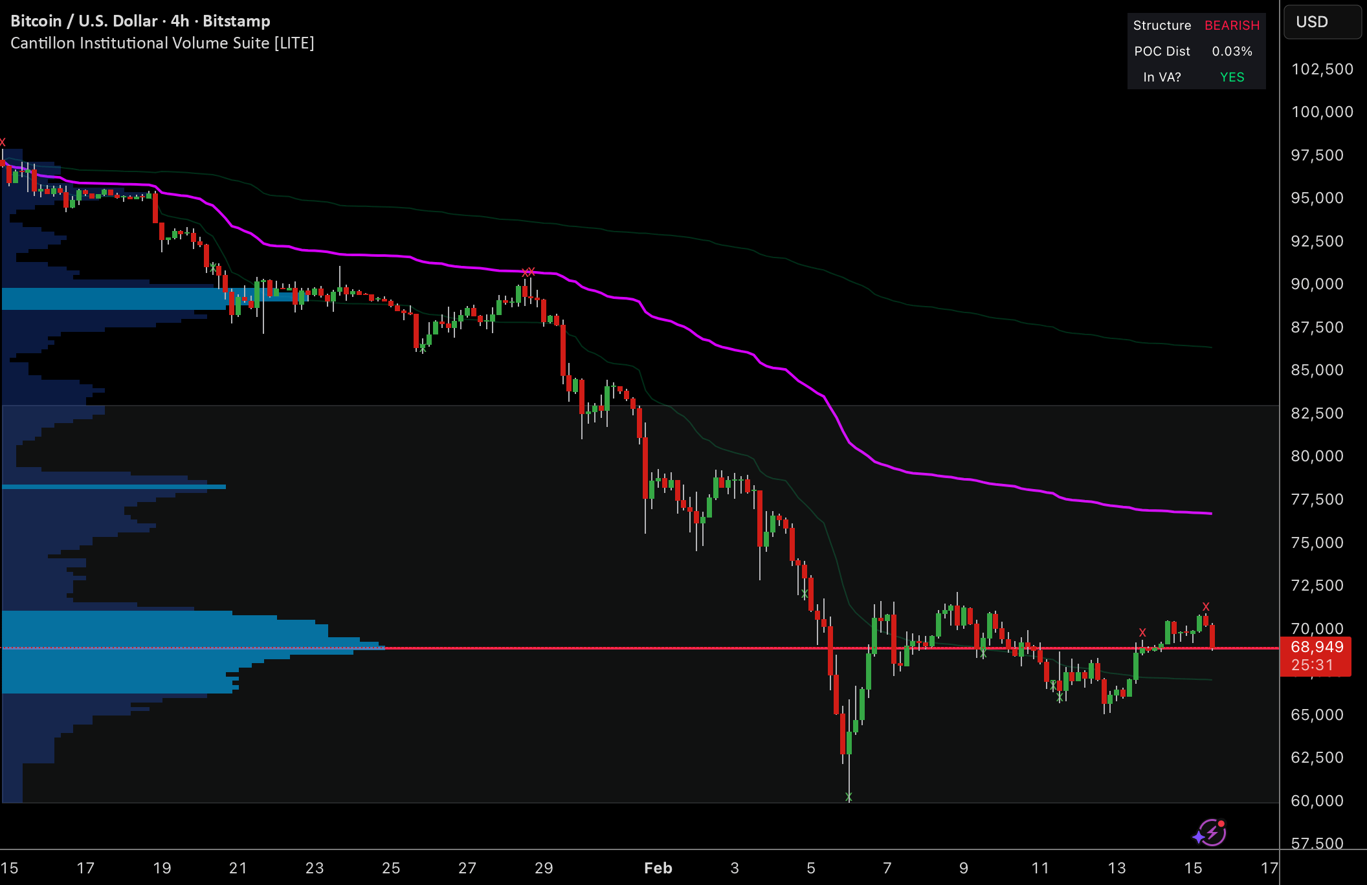The height and width of the screenshot is (885, 1367).
Task: Click the 25 date label on time axis
Action: pyautogui.click(x=391, y=868)
